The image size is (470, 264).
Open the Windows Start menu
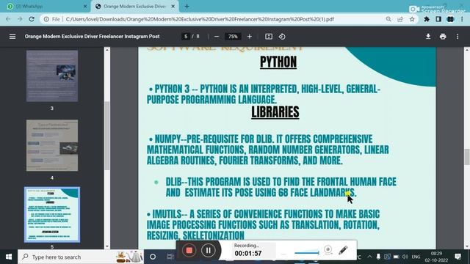pos(9,257)
